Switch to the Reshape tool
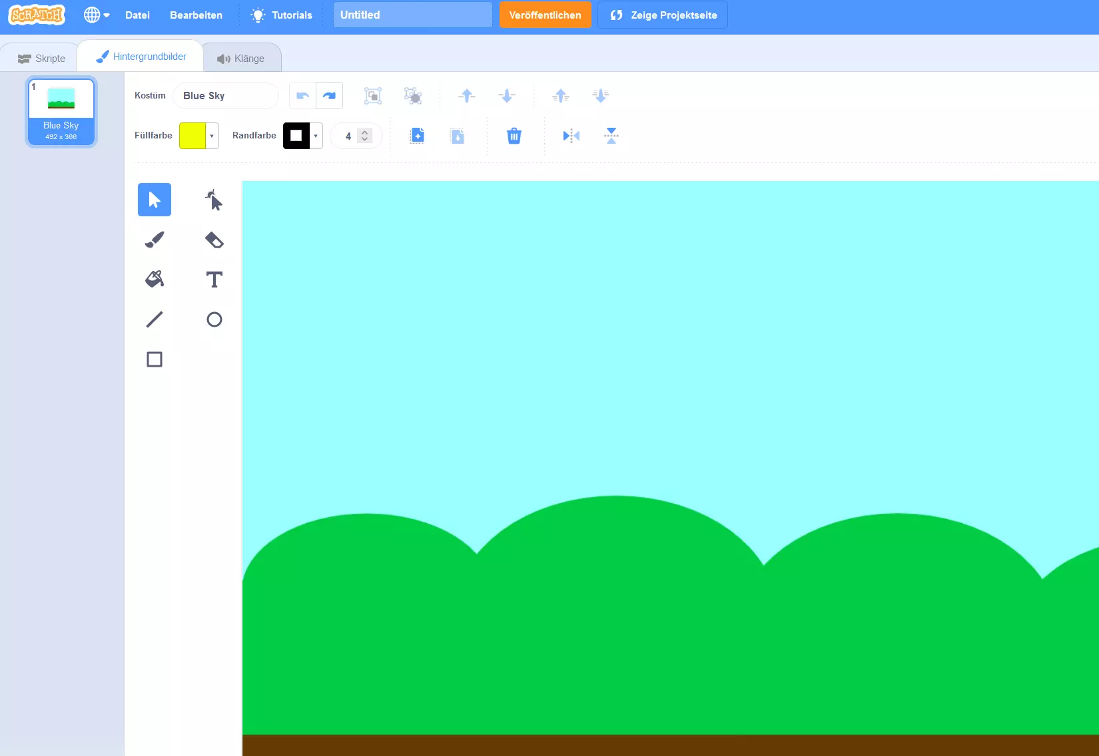 click(214, 199)
